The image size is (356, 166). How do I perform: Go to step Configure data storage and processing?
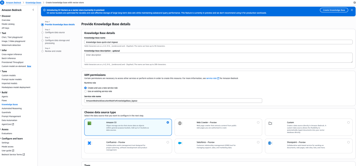[57, 42]
